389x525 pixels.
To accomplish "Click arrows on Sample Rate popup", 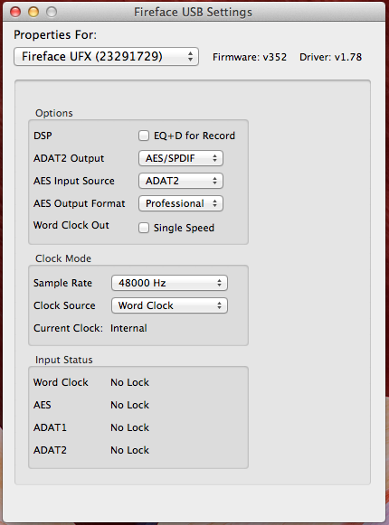I will tap(219, 283).
